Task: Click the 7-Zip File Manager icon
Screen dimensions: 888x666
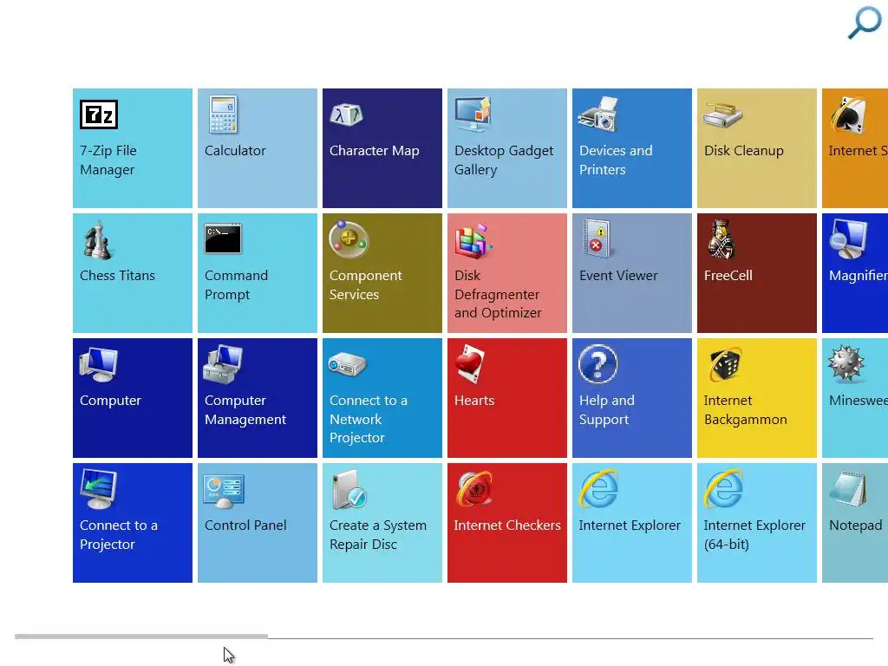Action: click(x=99, y=114)
